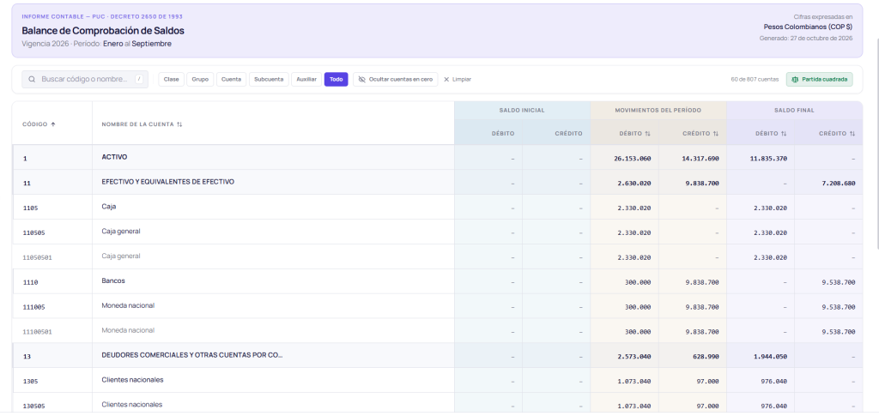
Task: Focus the Buscar código o nombre field
Action: (x=85, y=80)
